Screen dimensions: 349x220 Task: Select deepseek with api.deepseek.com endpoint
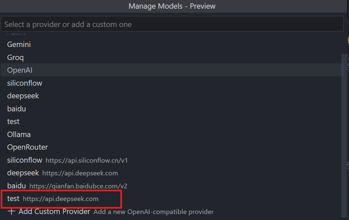click(x=23, y=173)
